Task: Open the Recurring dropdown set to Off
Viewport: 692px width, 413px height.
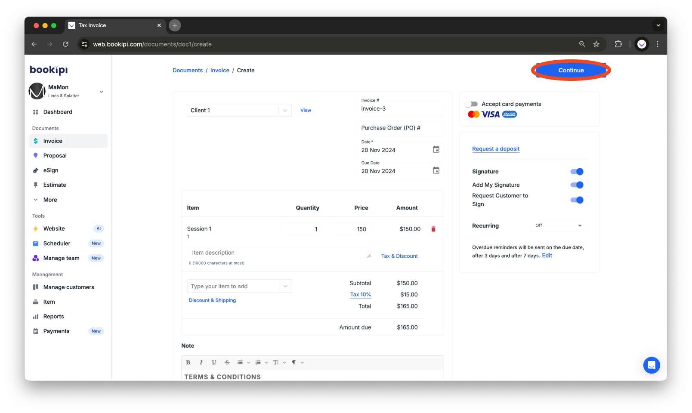Action: [x=558, y=225]
